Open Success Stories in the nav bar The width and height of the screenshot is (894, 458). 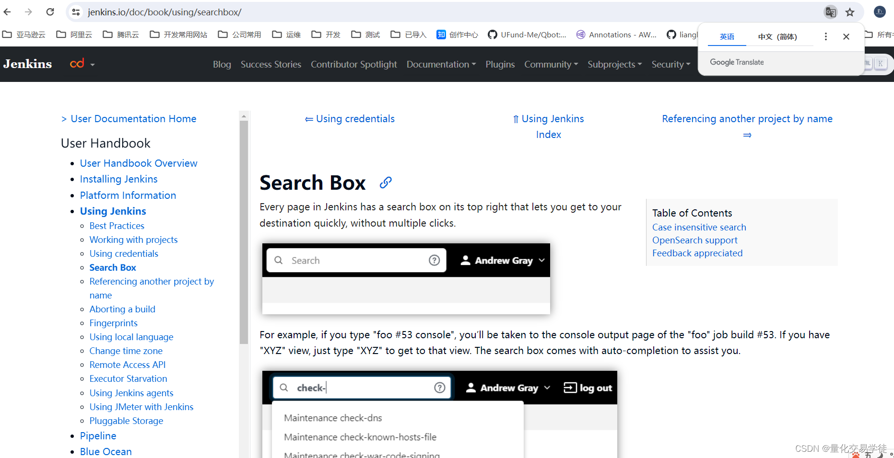(x=271, y=64)
